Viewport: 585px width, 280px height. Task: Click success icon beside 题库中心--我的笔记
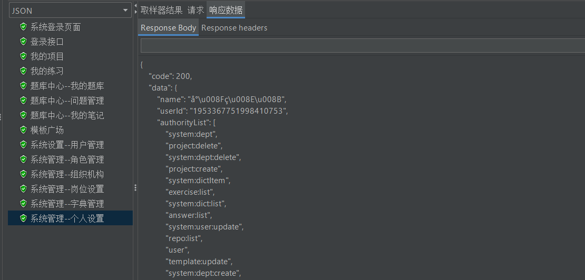pos(24,115)
